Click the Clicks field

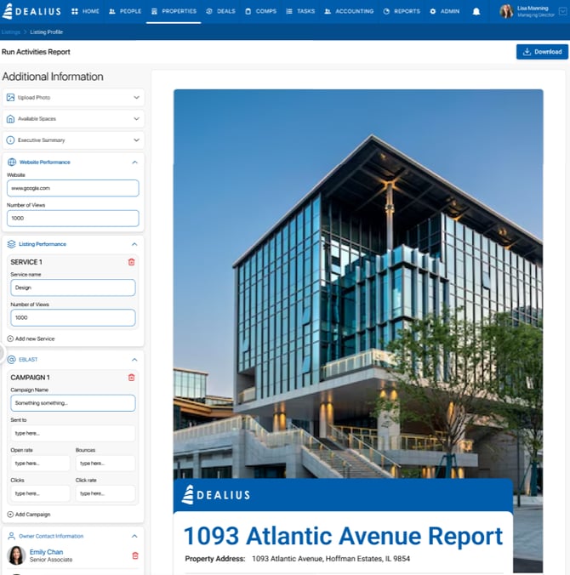40,493
